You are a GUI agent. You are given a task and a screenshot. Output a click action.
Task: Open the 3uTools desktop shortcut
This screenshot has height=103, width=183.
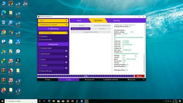pyautogui.click(x=18, y=43)
